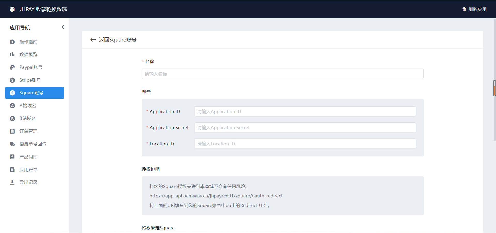Open A站域名 in sidebar

click(x=35, y=106)
